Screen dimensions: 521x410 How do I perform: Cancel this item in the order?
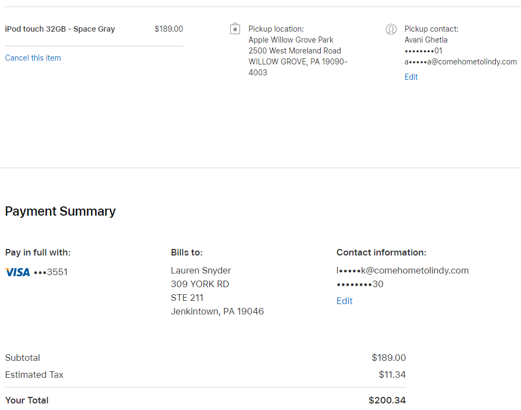pos(33,58)
